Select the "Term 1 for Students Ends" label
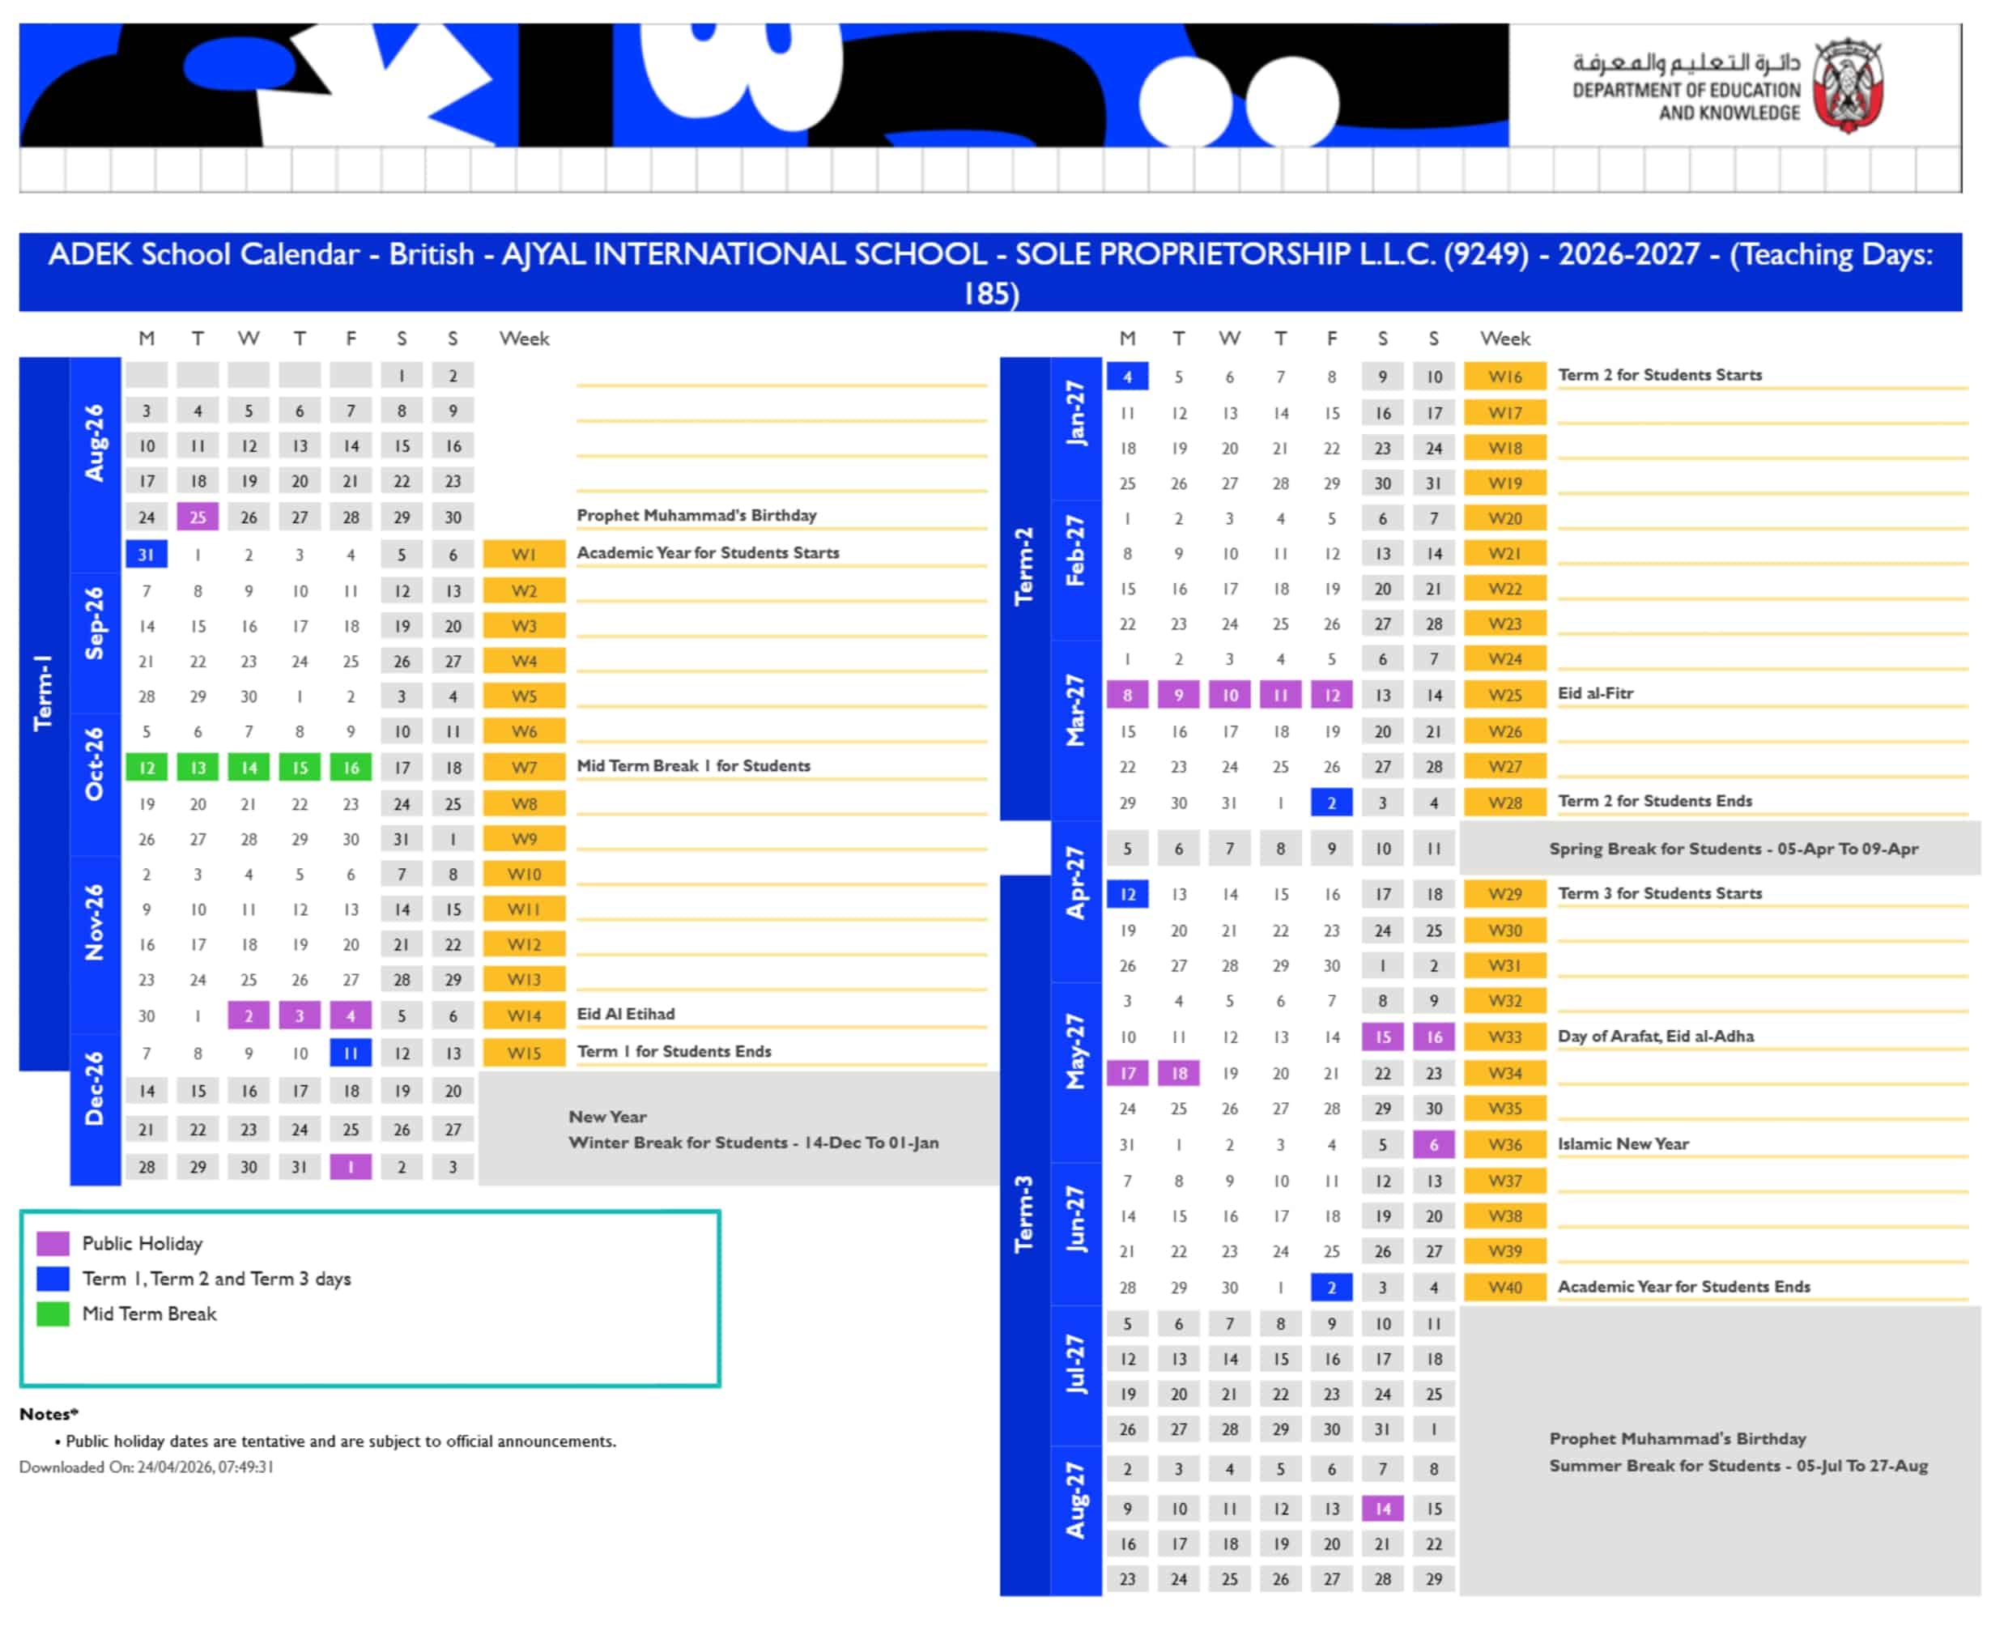 (674, 1052)
